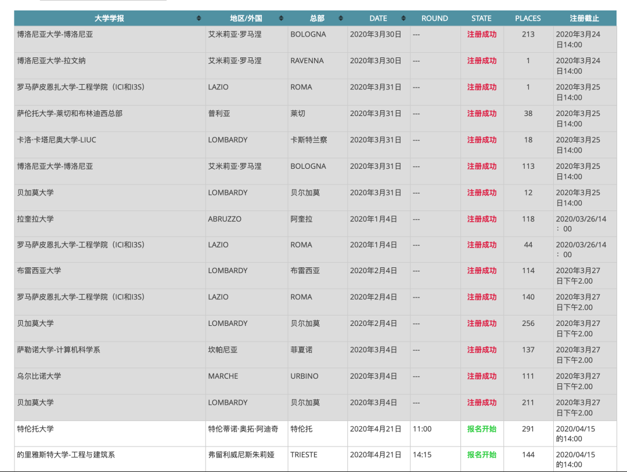Click the places value 38
Screen dimensions: 627x472
pyautogui.click(x=528, y=114)
